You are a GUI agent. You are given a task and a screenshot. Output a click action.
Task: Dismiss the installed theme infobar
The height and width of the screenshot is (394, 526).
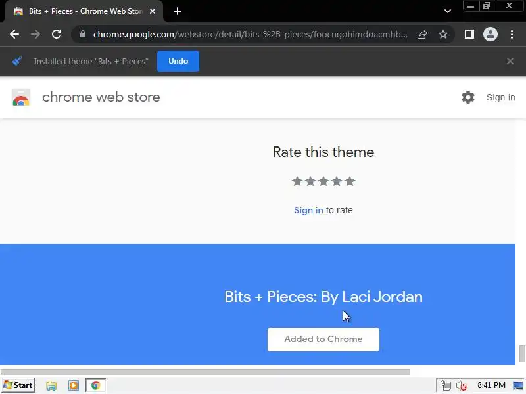point(510,61)
